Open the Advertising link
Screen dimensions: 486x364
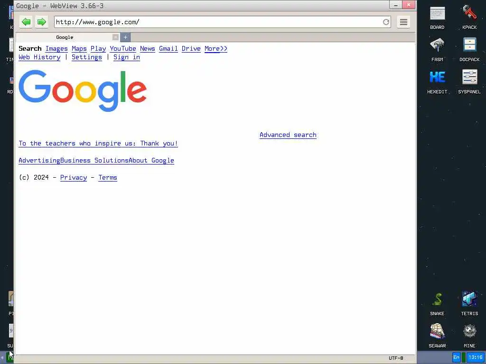(x=39, y=161)
